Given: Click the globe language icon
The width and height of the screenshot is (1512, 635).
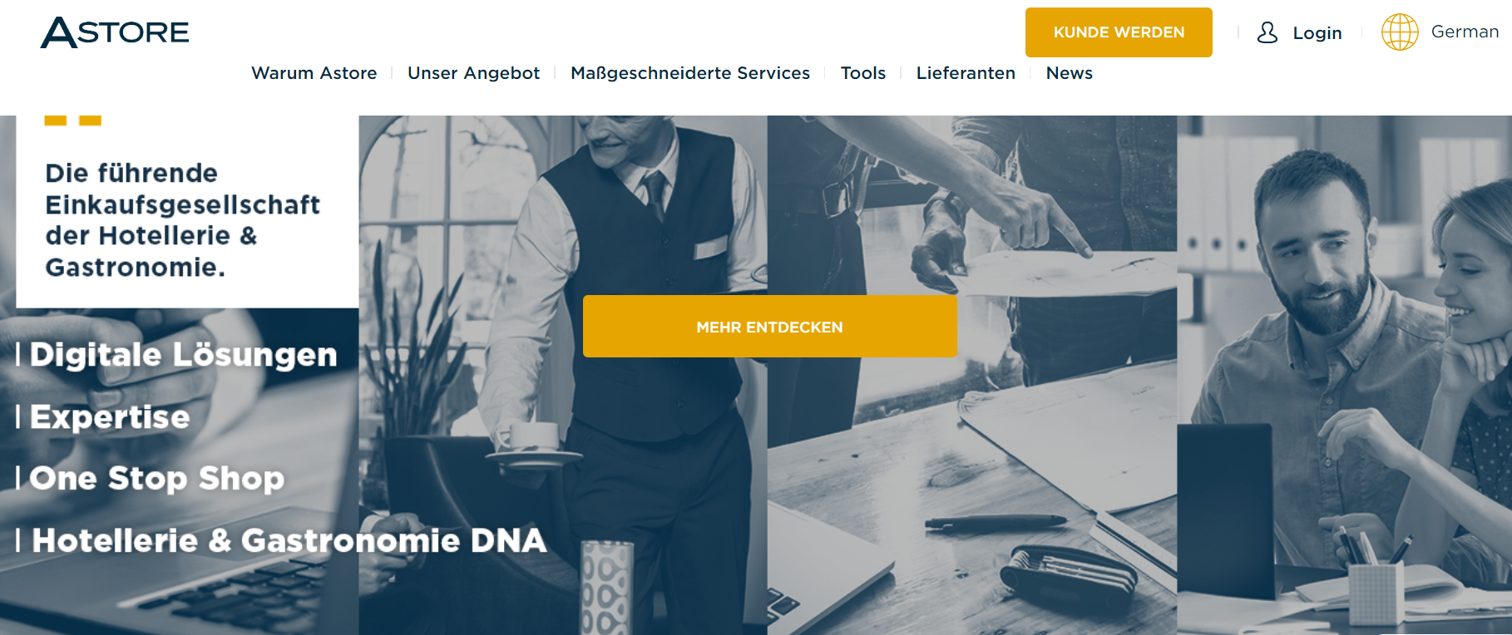Looking at the screenshot, I should click(x=1400, y=32).
